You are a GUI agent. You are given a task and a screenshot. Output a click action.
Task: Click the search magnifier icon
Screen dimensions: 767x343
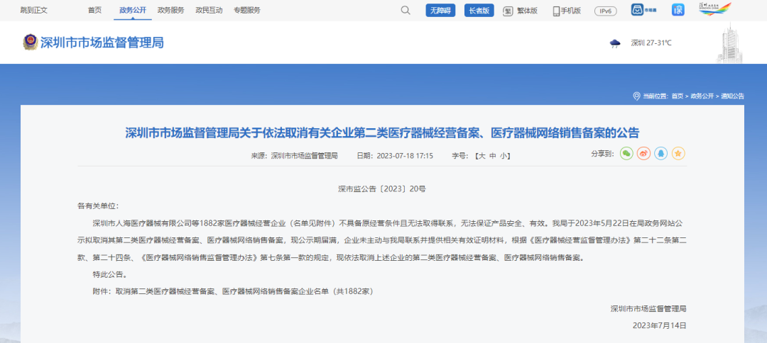pyautogui.click(x=406, y=10)
